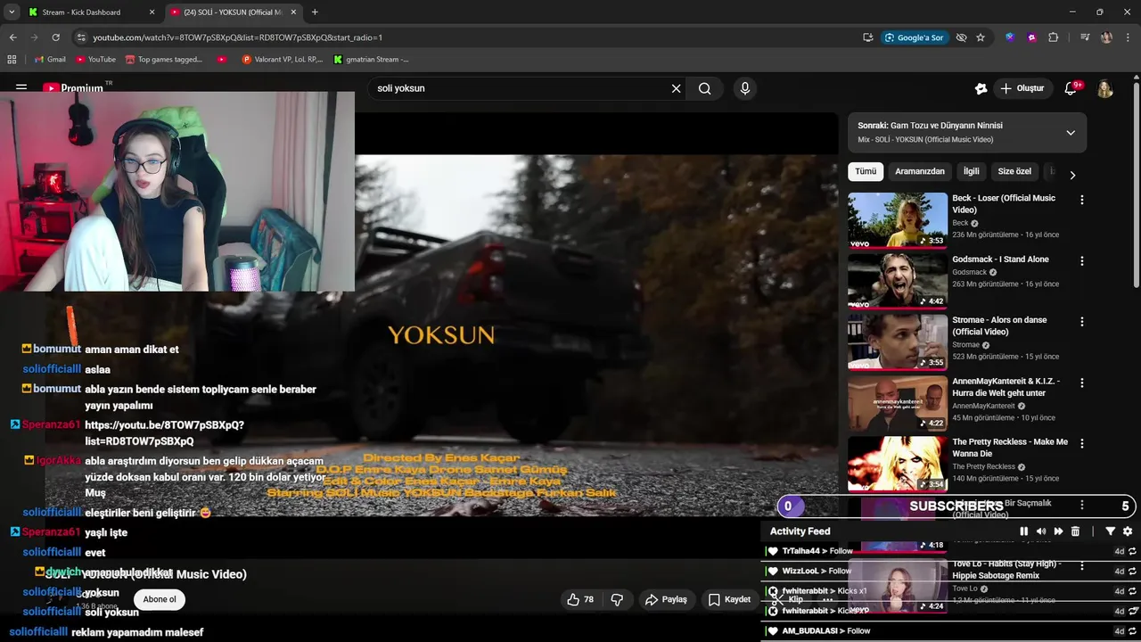Go back to the previous page
Screen dimensions: 1141x642
12,37
